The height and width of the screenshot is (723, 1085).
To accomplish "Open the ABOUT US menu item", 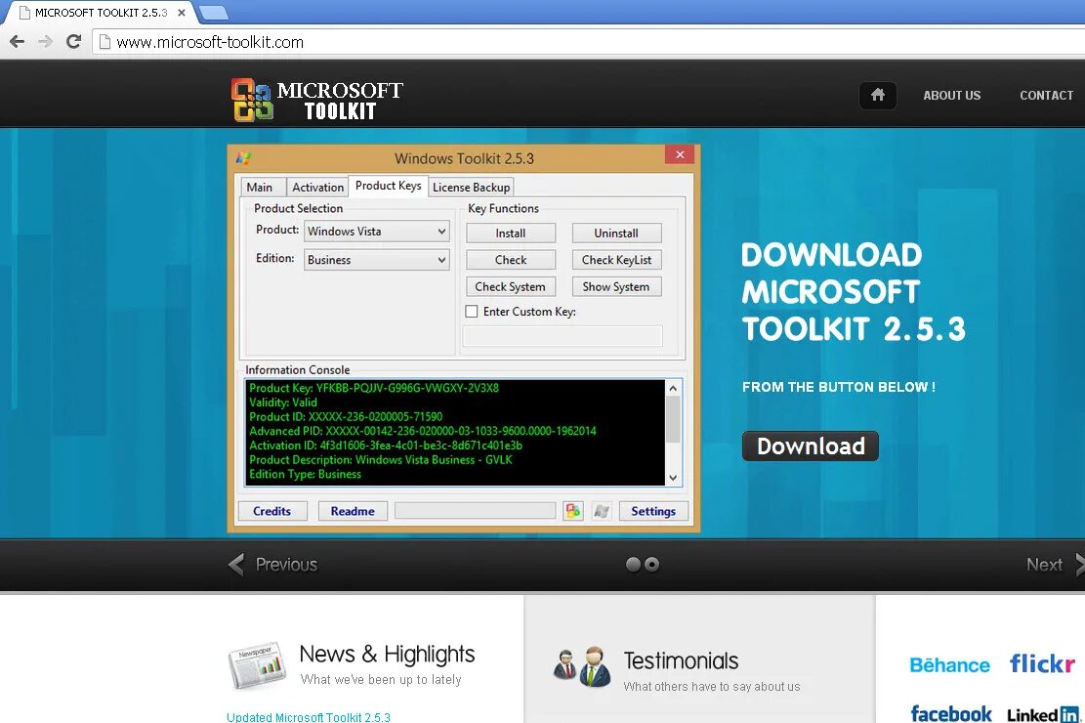I will 951,95.
